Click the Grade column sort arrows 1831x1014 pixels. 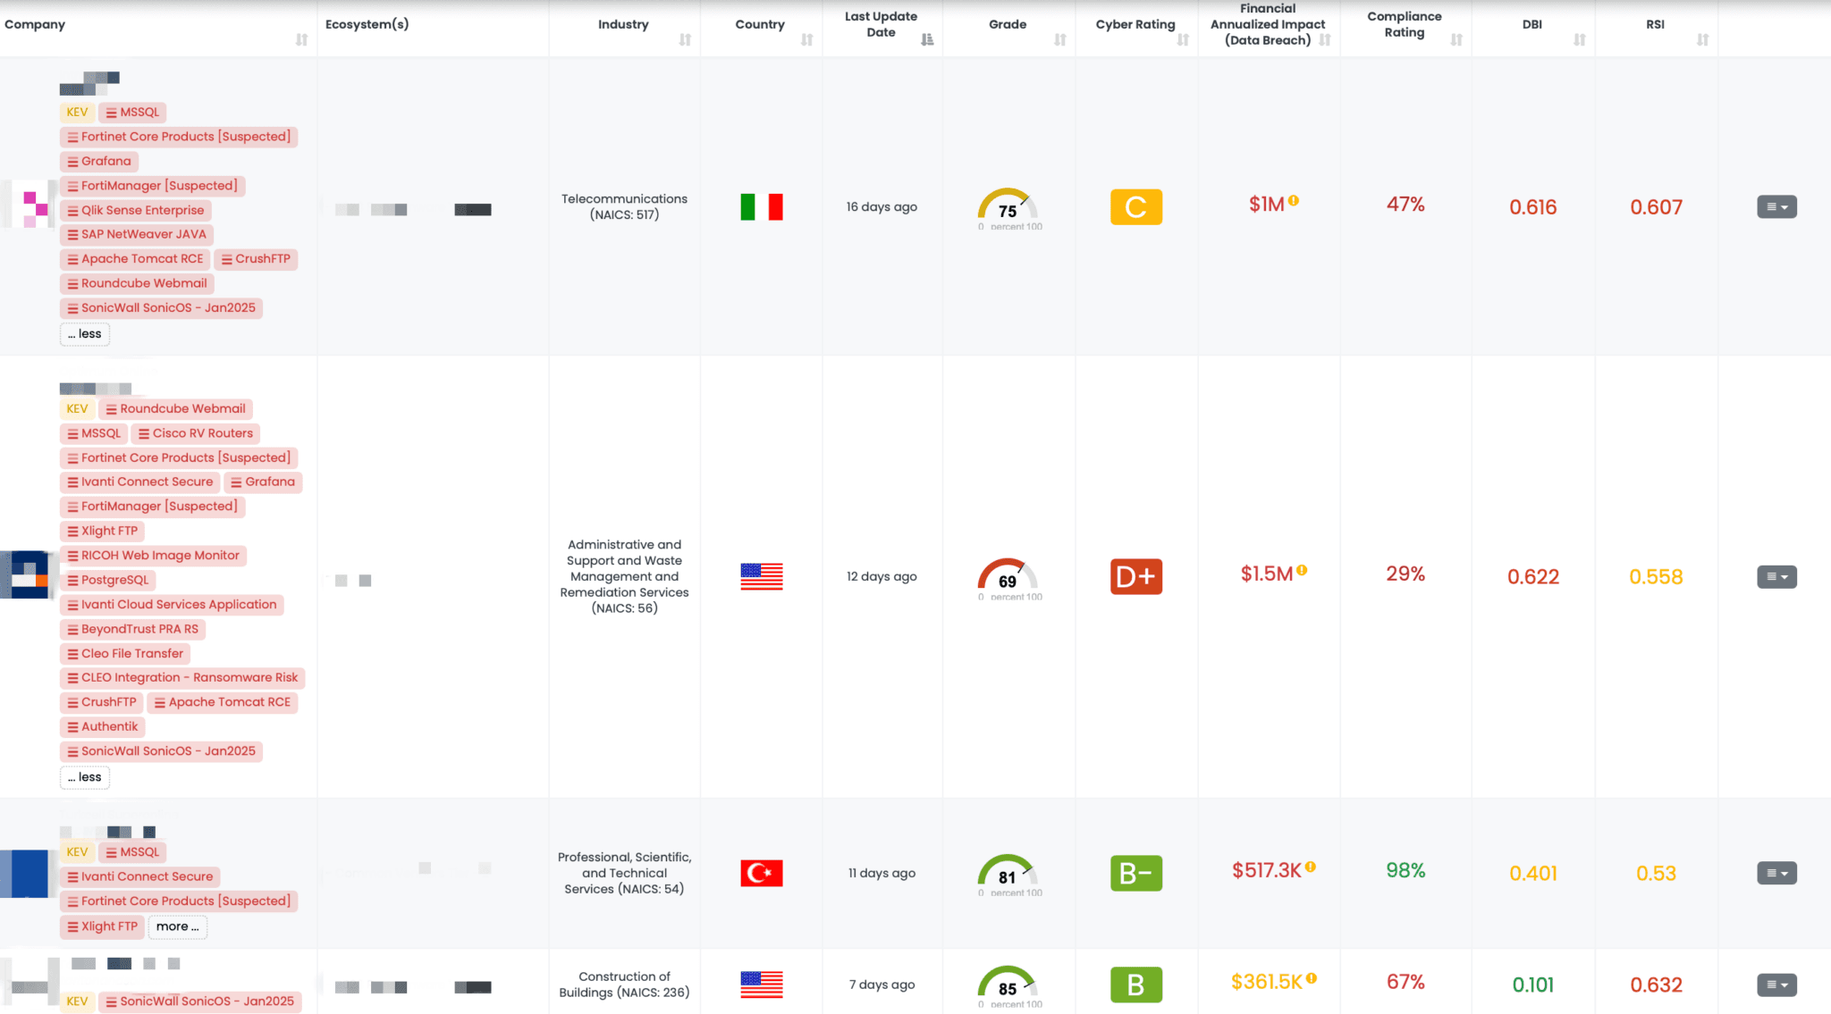pyautogui.click(x=1060, y=40)
